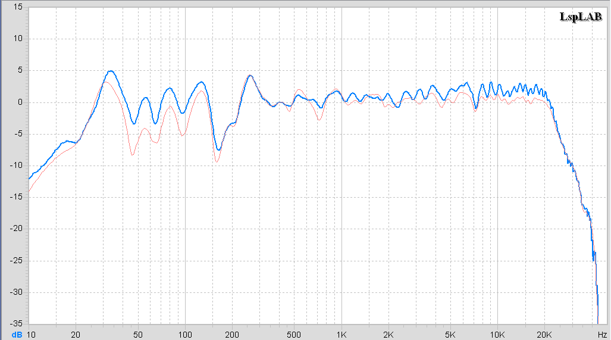Screen dimensions: 611x340
Task: Click the '15' dB axis value
Action: click(18, 7)
